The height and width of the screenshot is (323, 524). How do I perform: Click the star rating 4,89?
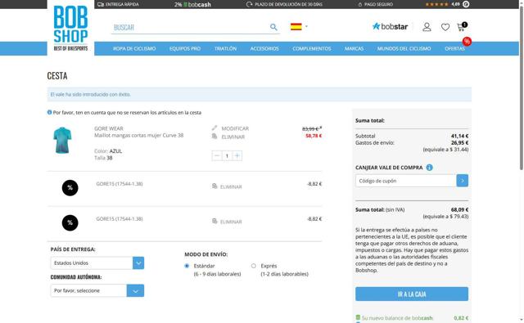(447, 4)
